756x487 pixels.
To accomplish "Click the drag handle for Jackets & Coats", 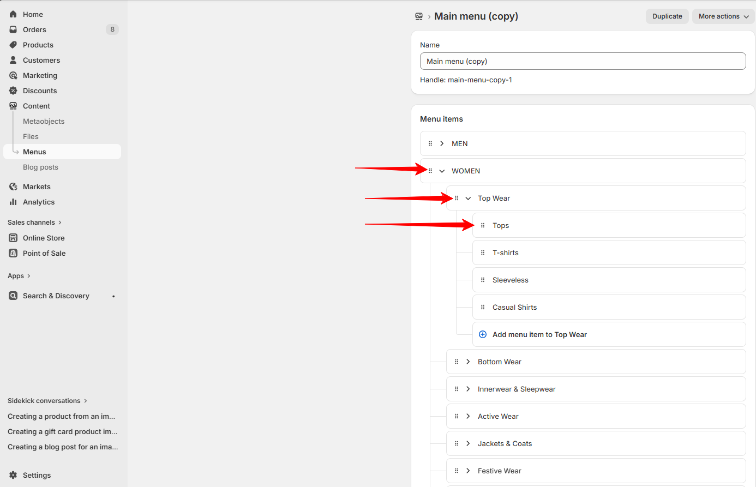I will tap(457, 443).
